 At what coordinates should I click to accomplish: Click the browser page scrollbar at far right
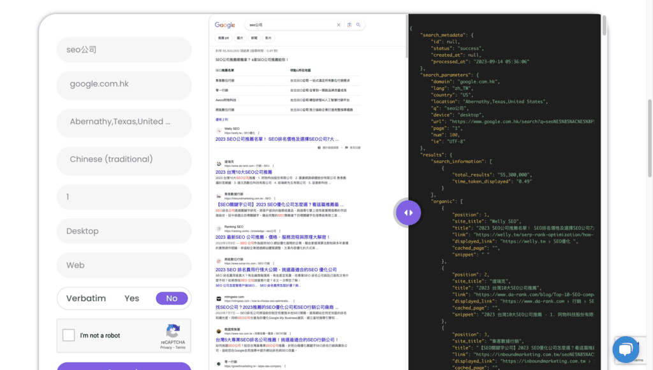pos(650,138)
